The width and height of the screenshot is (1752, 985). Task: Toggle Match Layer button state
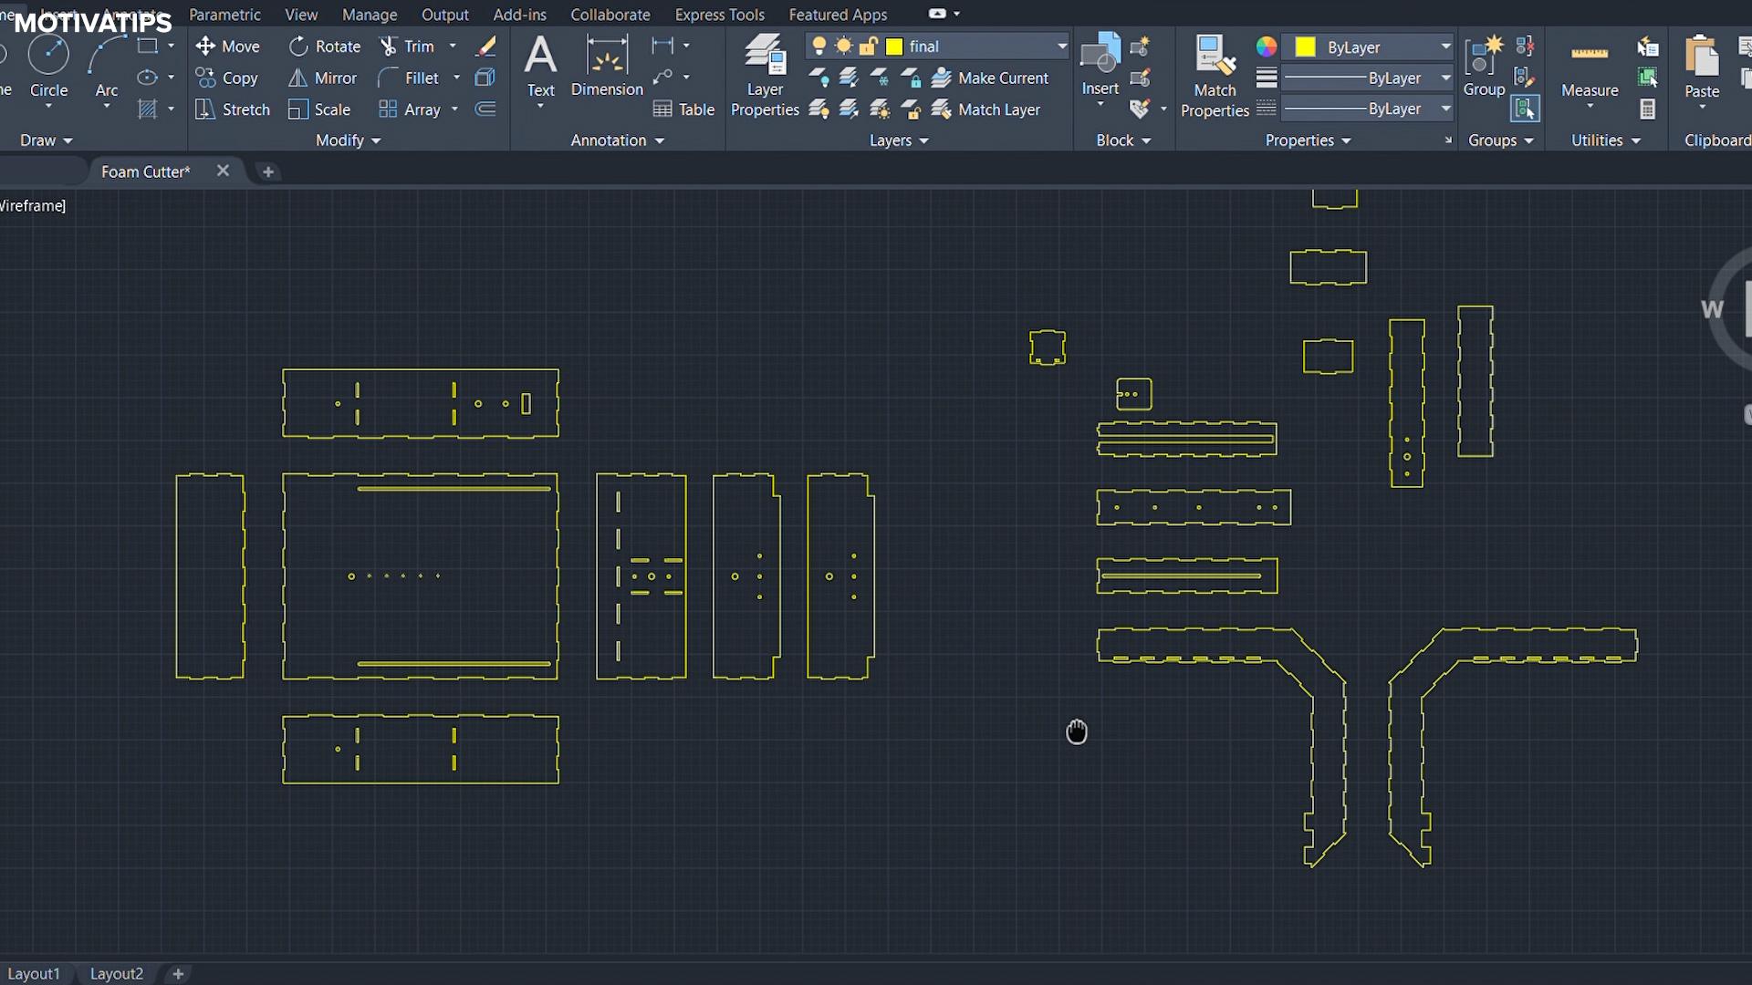click(x=999, y=109)
